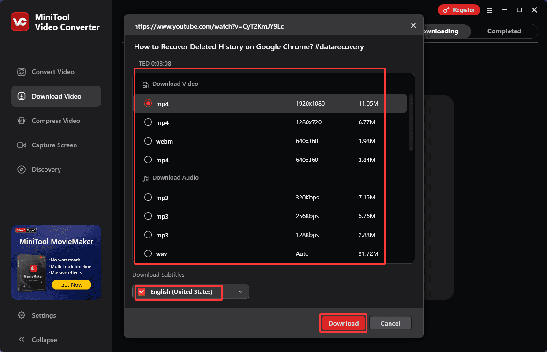Click the Download Audio music note icon
This screenshot has width=547, height=352.
tap(145, 178)
